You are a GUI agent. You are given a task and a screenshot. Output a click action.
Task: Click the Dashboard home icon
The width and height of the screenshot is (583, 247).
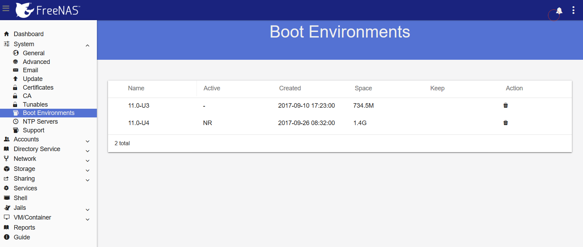[x=7, y=34]
